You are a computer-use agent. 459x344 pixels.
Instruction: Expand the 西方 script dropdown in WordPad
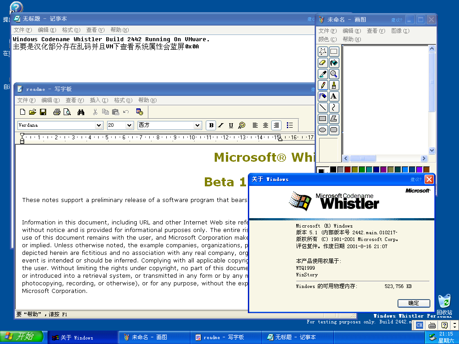pos(198,125)
